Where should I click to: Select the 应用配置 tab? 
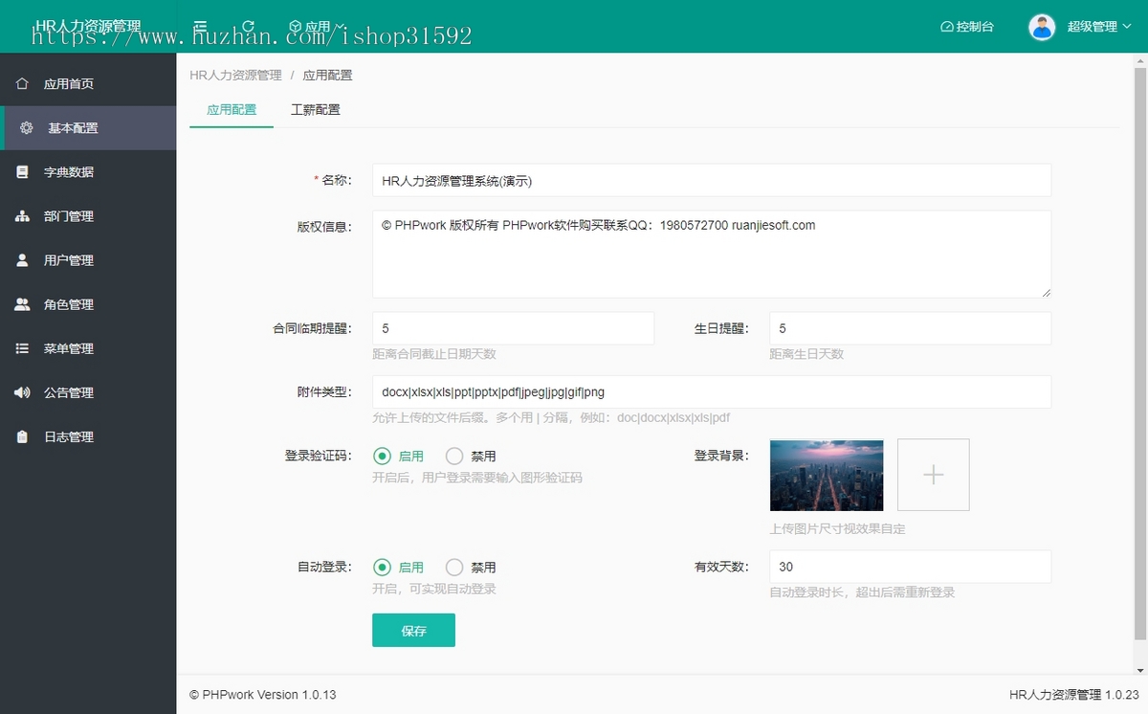(232, 109)
